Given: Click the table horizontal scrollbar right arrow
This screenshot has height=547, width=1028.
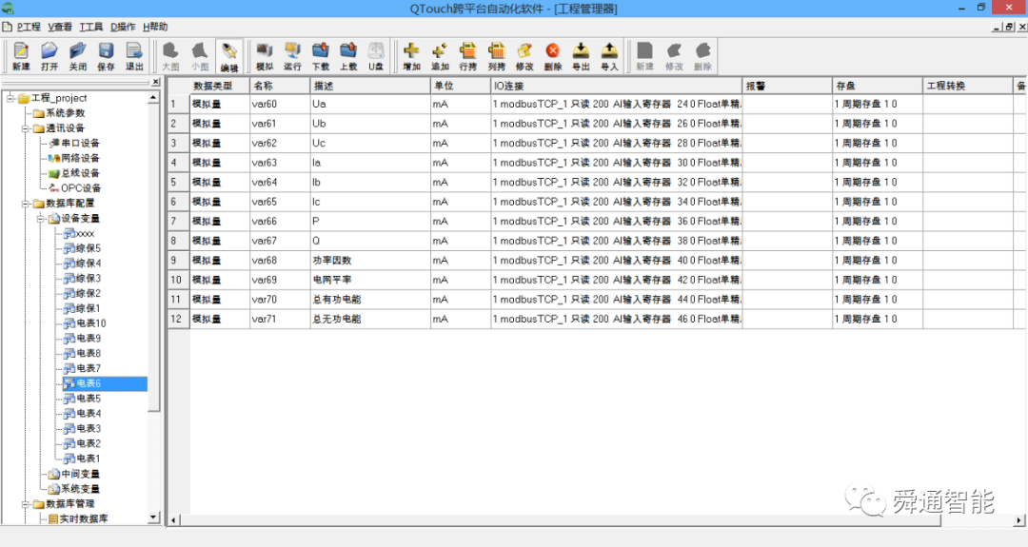Looking at the screenshot, I should pos(1018,520).
